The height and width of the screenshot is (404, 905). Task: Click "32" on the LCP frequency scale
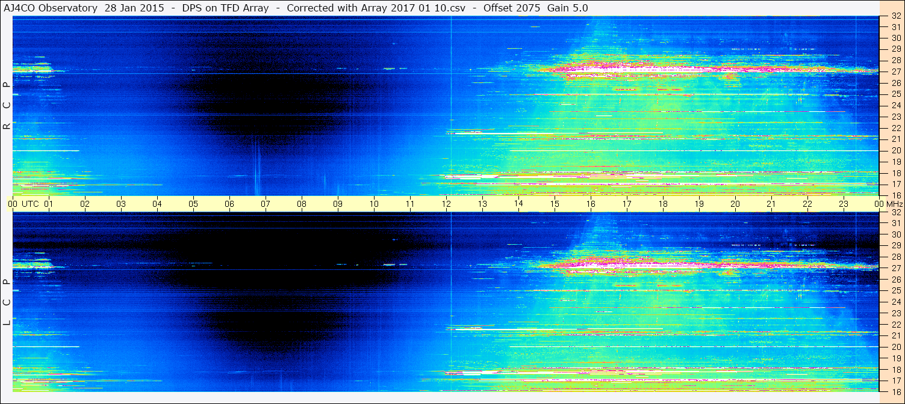tap(895, 212)
